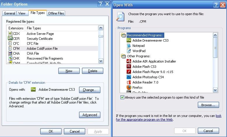This screenshot has height=137, width=227.
Task: Click the Adobe Flash CS3 icon
Action: tap(129, 66)
